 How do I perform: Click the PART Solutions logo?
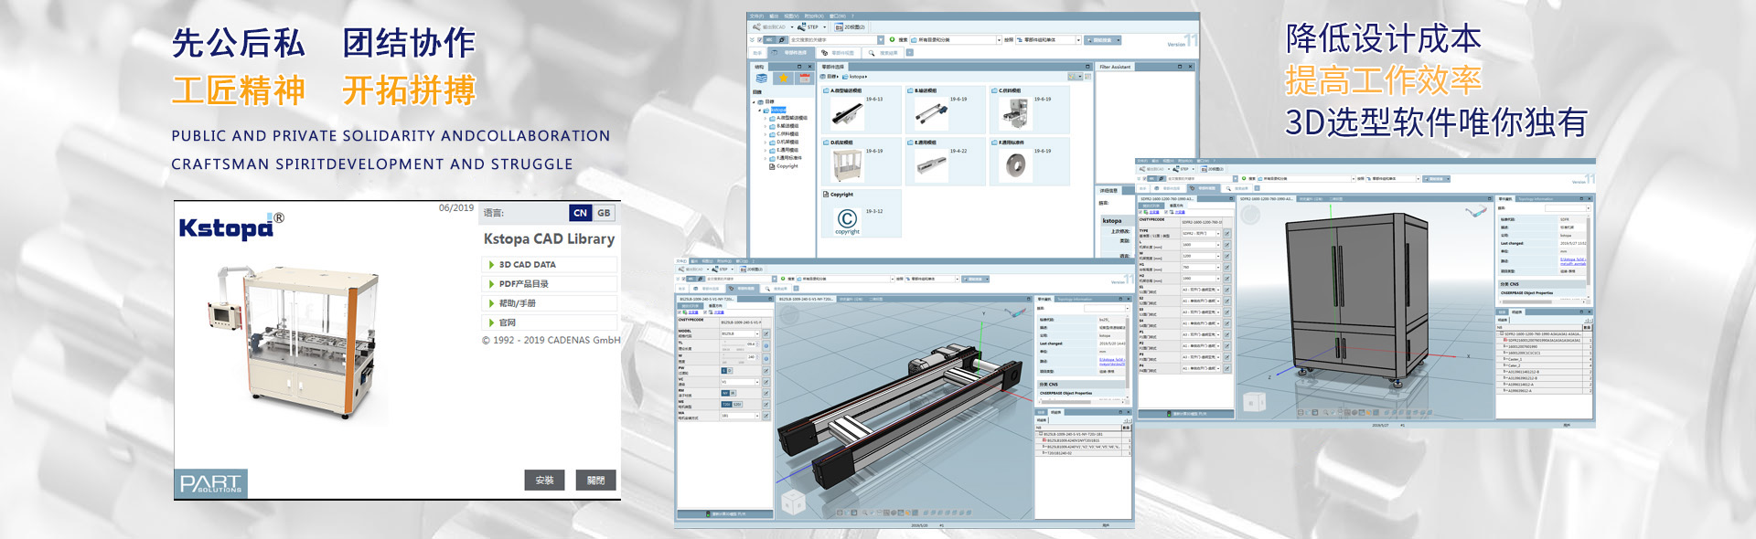pos(210,483)
